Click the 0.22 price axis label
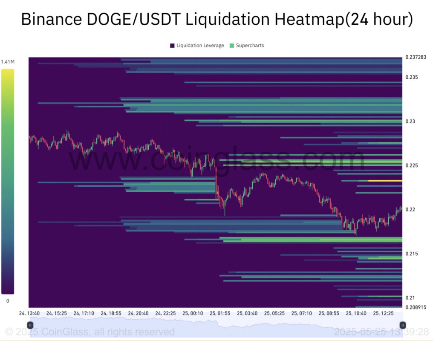Screen dimensions: 433x341 pyautogui.click(x=410, y=209)
